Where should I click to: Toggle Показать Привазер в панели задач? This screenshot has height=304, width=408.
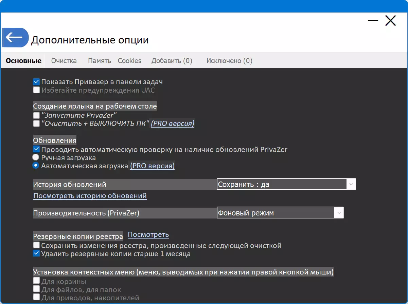36,82
